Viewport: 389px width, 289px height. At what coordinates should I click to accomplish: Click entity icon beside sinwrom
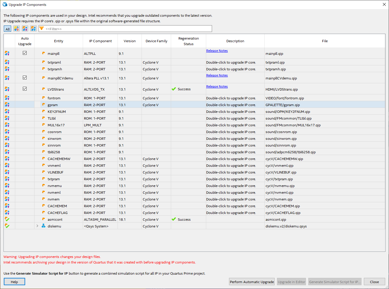(x=43, y=138)
